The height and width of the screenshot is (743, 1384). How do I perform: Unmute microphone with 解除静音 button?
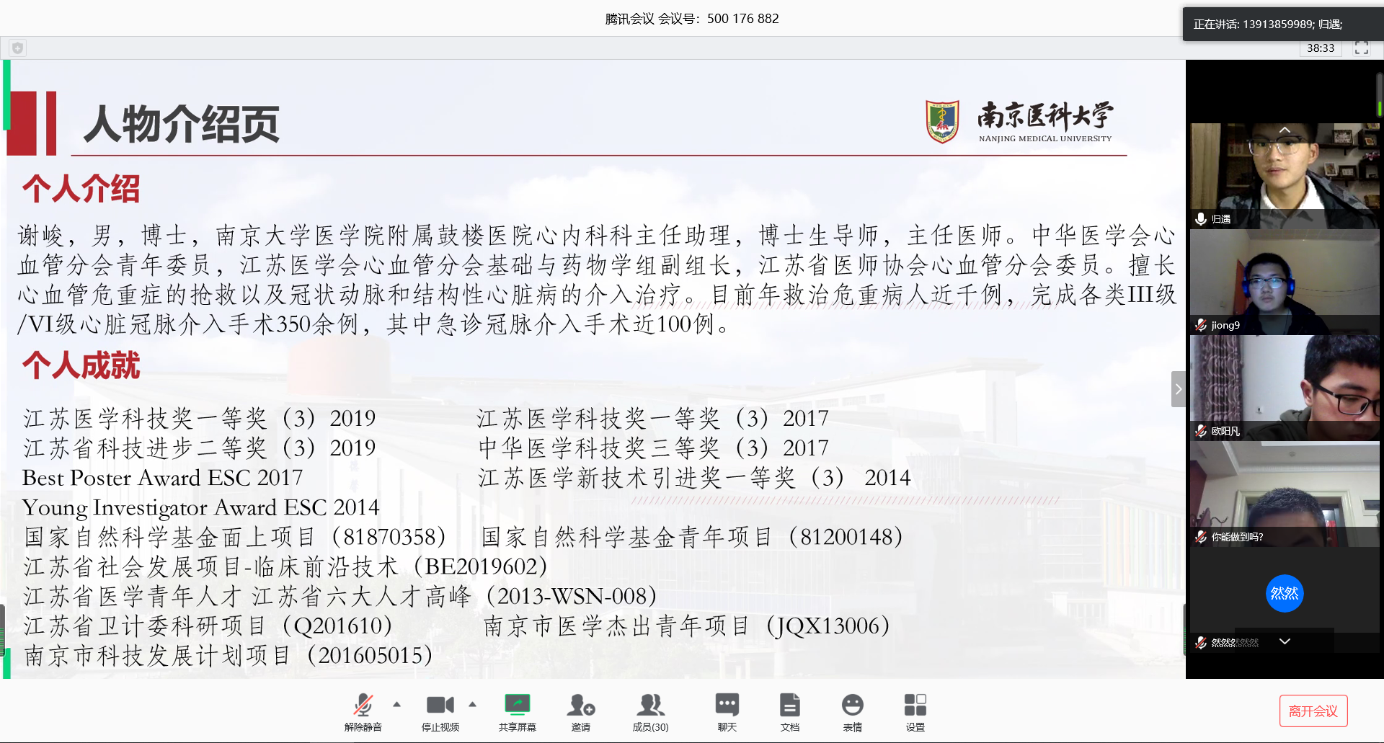click(363, 711)
